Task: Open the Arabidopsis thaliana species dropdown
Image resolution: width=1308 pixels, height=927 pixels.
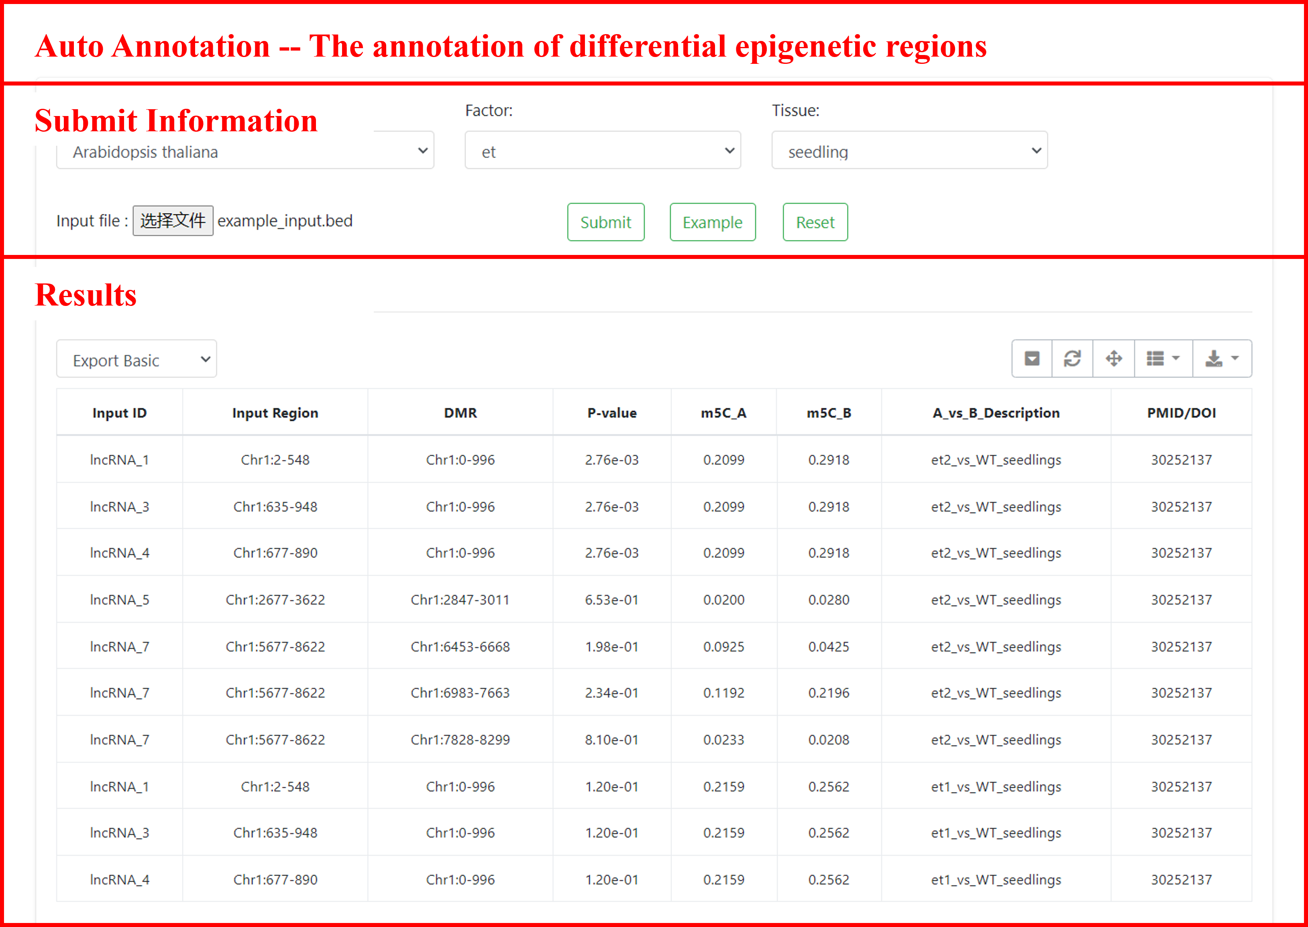Action: [245, 151]
